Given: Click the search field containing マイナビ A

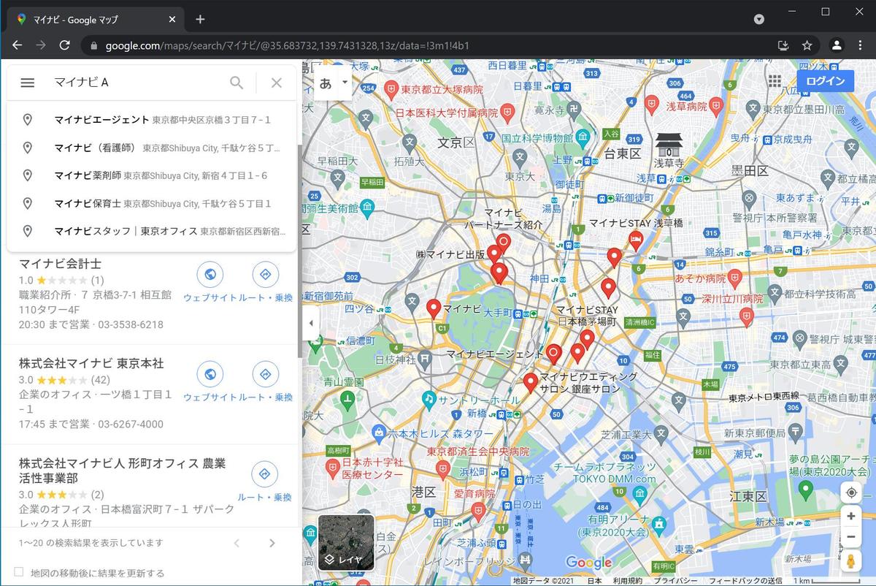Looking at the screenshot, I should (135, 83).
